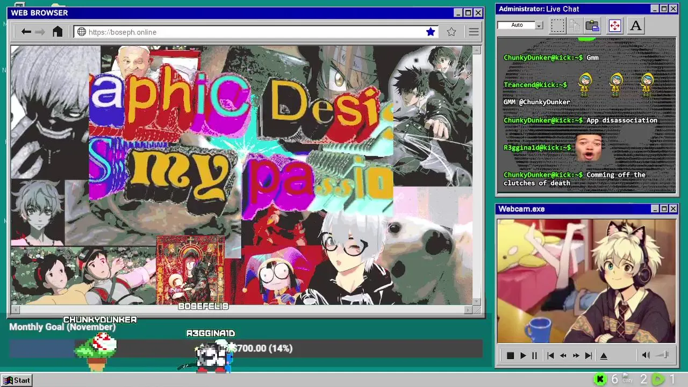This screenshot has height=387, width=688.
Task: Click the browser forward arrow
Action: coord(40,32)
